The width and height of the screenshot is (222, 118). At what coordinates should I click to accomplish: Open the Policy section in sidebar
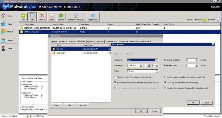[x=9, y=31]
